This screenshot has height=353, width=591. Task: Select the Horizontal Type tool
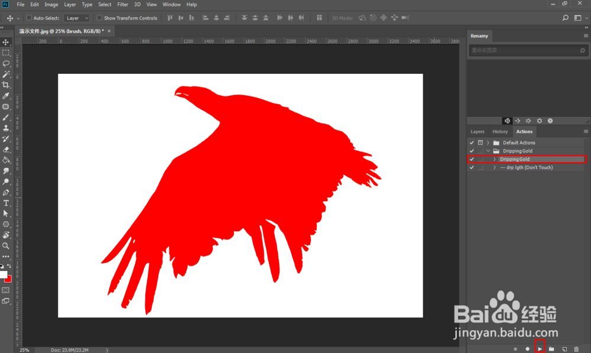(x=6, y=203)
